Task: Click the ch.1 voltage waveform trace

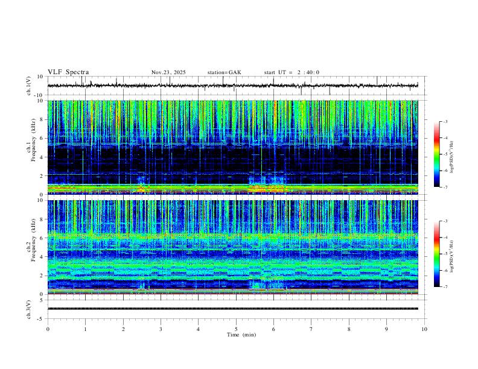Action: (x=233, y=86)
